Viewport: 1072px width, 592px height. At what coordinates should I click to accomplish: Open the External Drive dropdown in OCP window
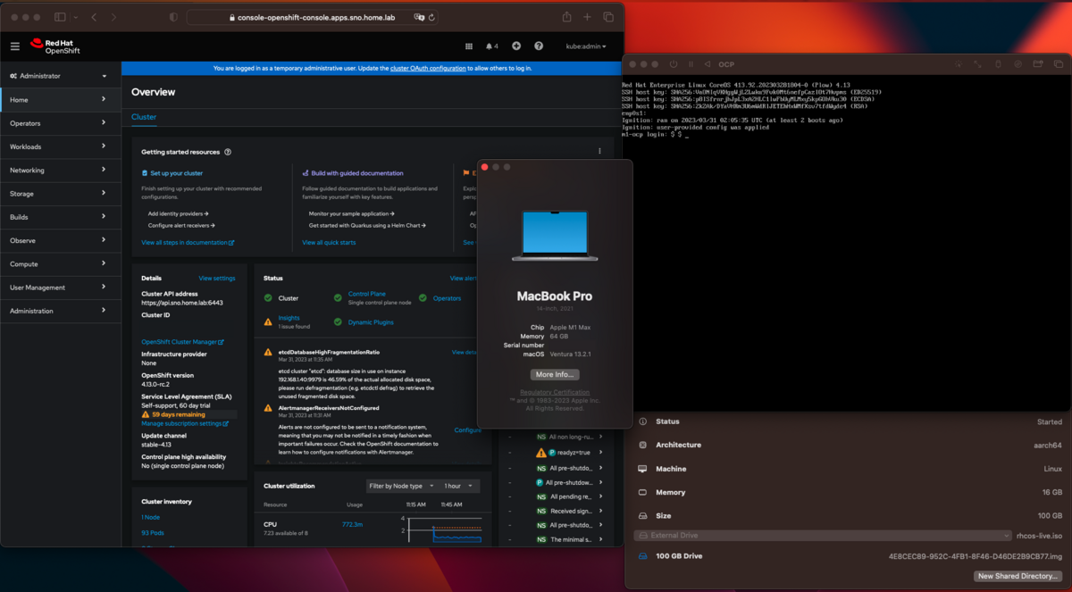823,536
